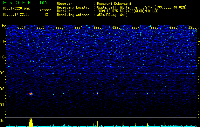
Task: Click the Receiver field label
Action: pos(65,11)
